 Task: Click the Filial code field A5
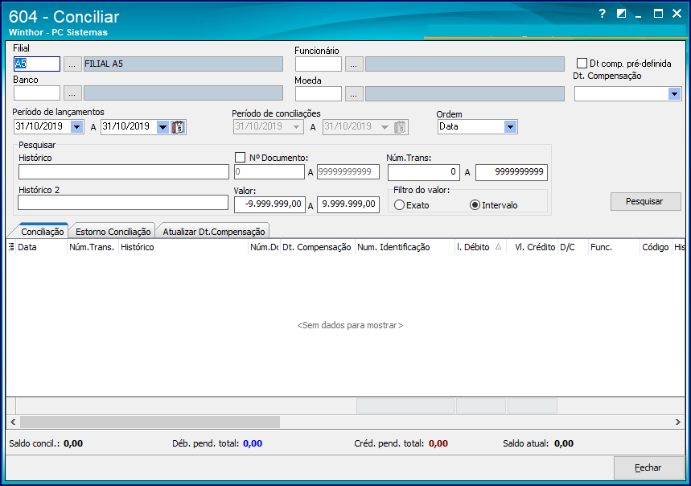pos(37,64)
